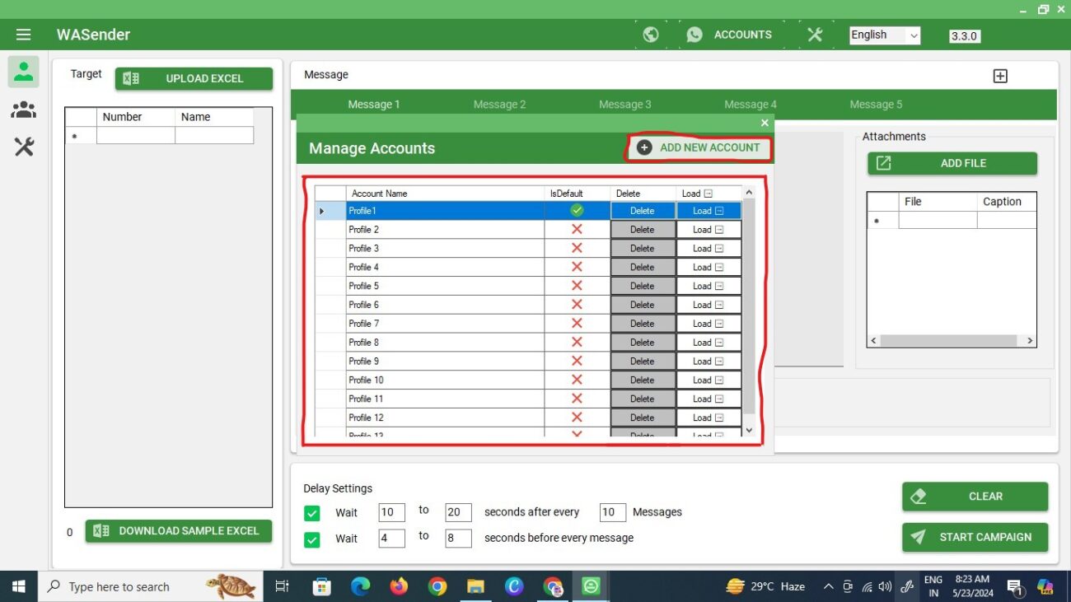Click the Number cell in Target table
Viewport: 1071px width, 602px height.
click(x=136, y=136)
